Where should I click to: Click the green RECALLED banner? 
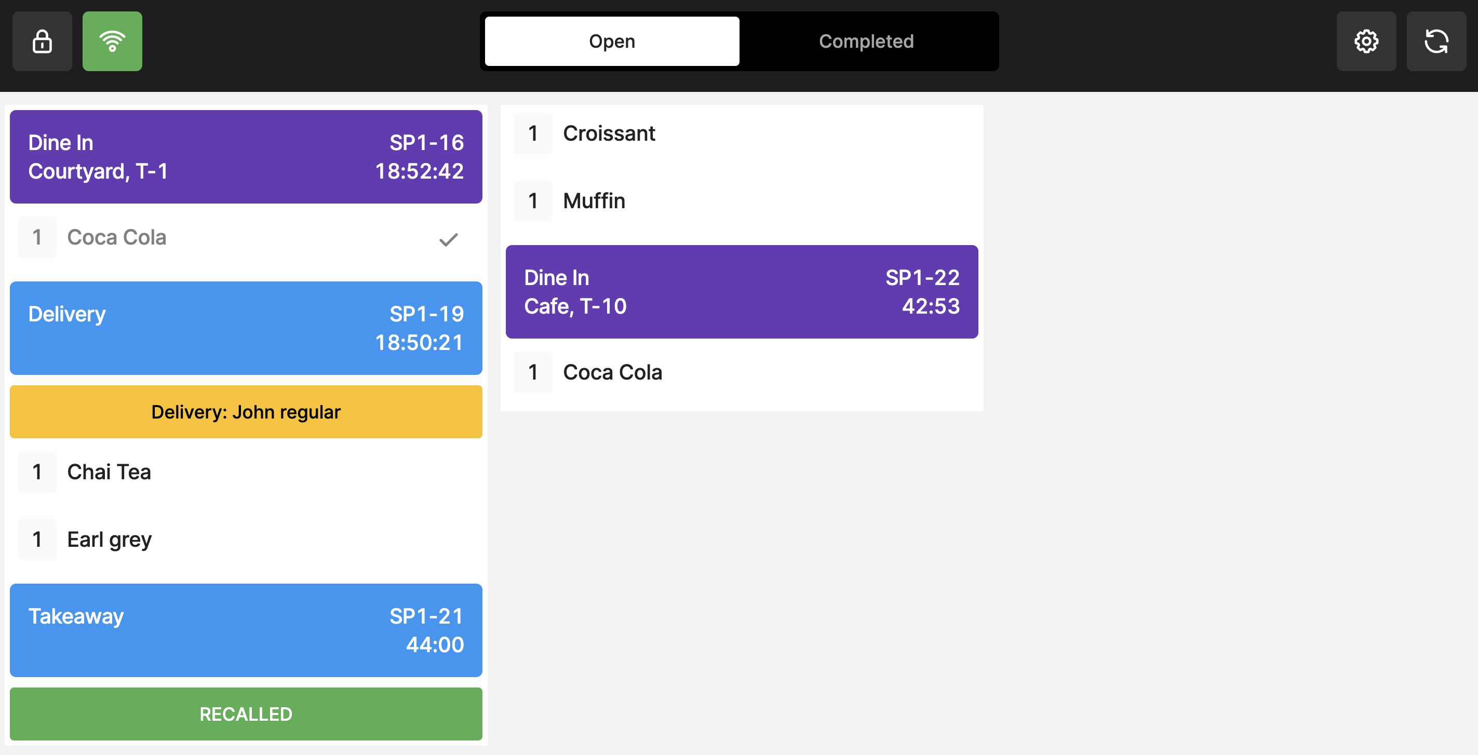[246, 713]
